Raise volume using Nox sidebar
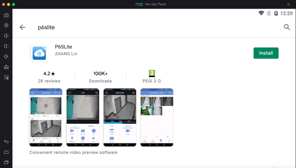The height and width of the screenshot is (168, 296). [6, 36]
